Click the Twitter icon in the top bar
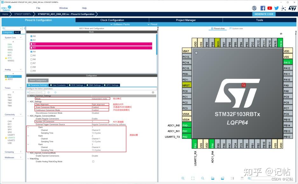Image resolution: width=298 pixels, height=184 pixels. 276,8
